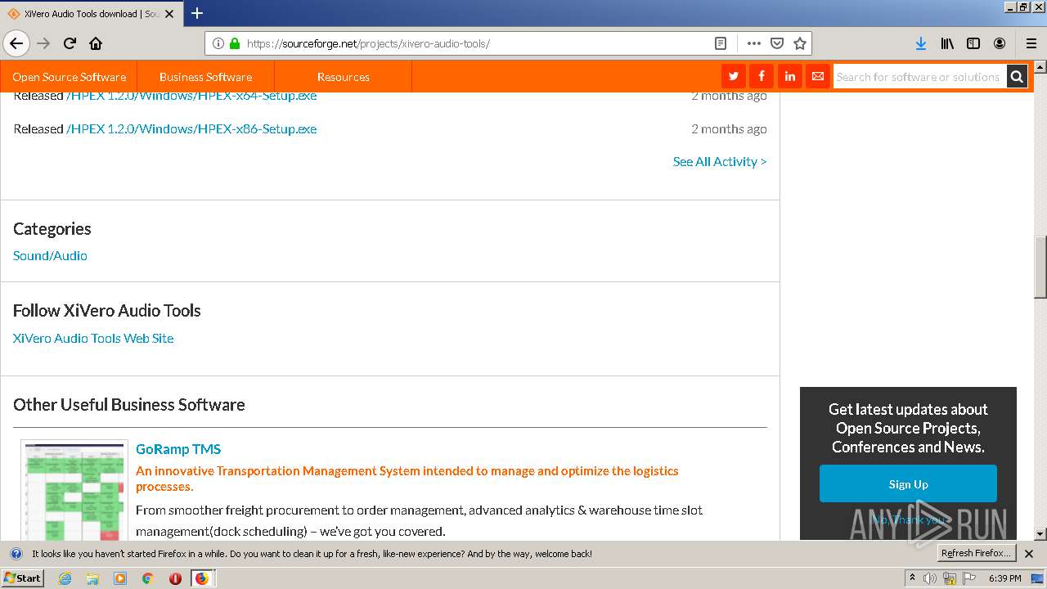Open the GoRamp TMS title link
1047x589 pixels.
(178, 448)
